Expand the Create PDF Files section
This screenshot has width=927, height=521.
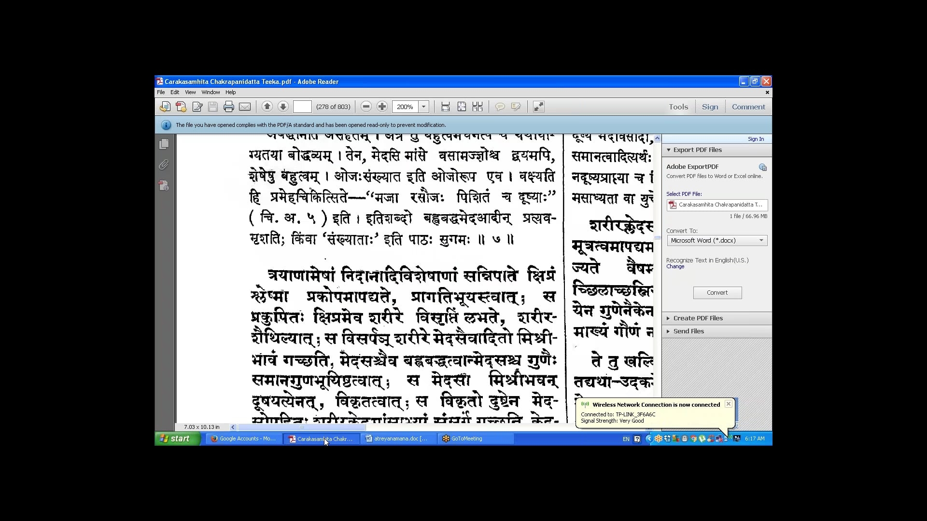pos(698,318)
